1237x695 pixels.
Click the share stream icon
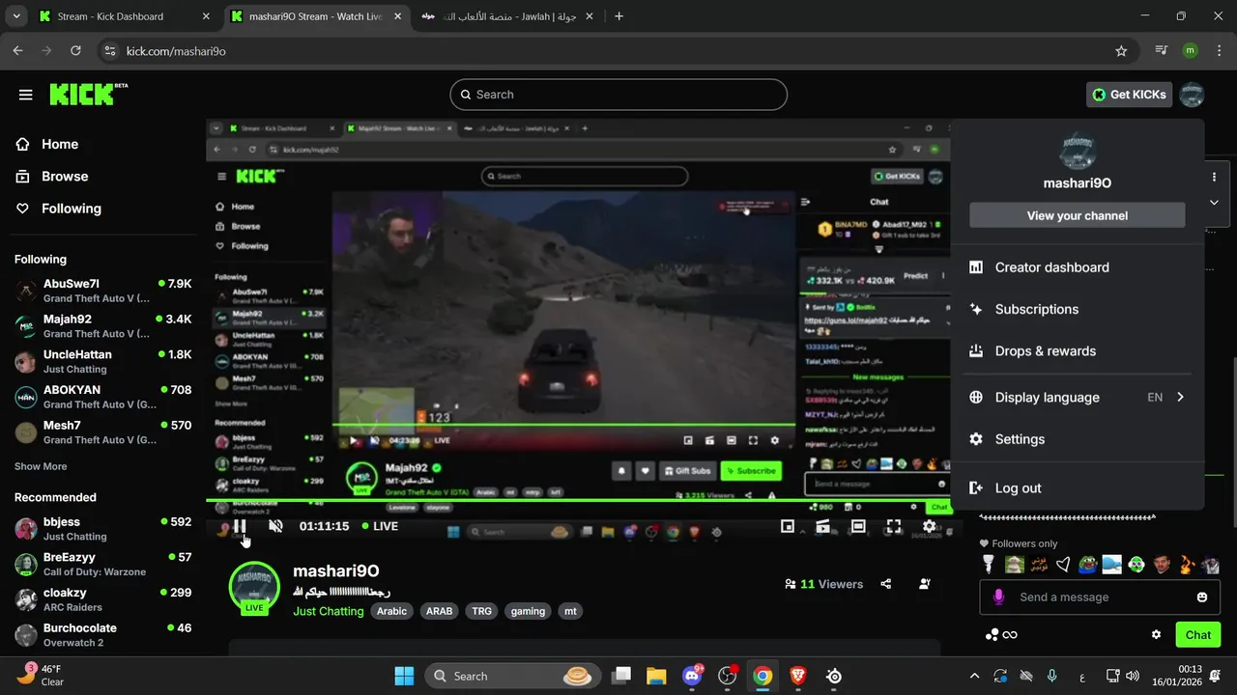click(x=886, y=584)
